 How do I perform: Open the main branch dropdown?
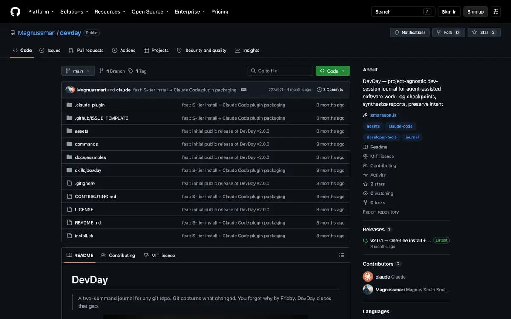coord(78,71)
